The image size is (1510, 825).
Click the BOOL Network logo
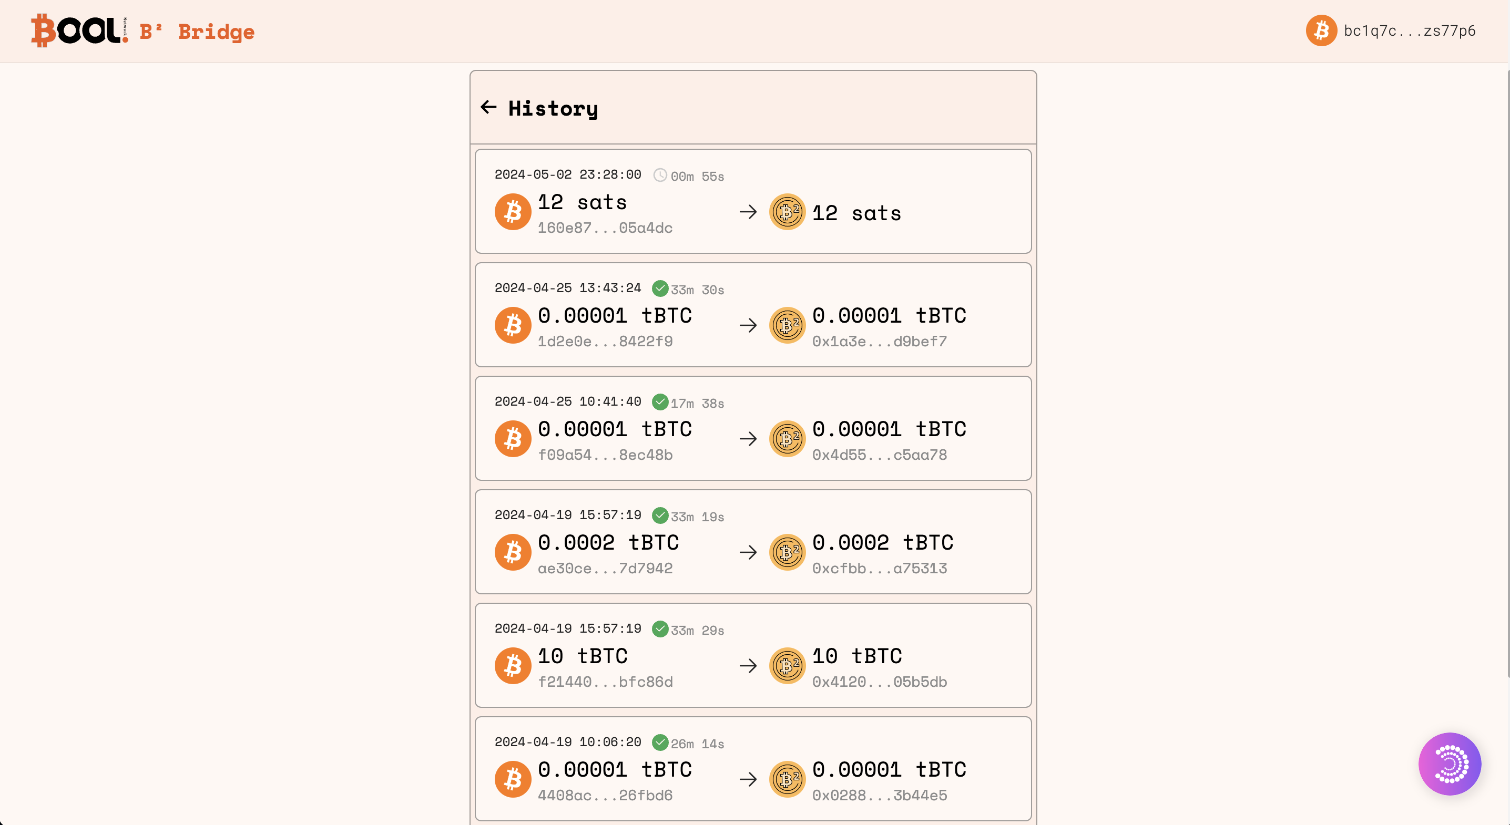pos(79,30)
